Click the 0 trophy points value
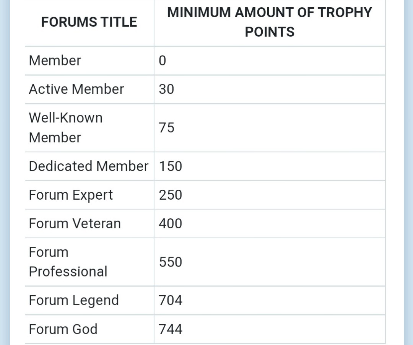The width and height of the screenshot is (413, 345). point(163,61)
